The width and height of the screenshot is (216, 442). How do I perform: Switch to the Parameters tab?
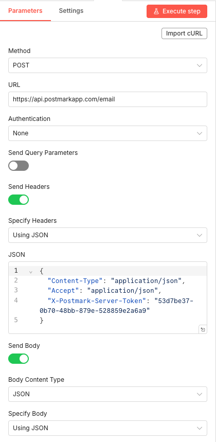[x=25, y=11]
